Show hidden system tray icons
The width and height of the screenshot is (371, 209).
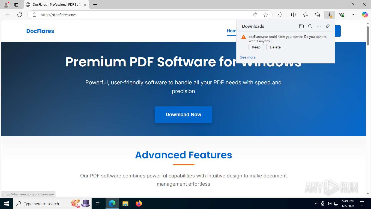(316, 204)
